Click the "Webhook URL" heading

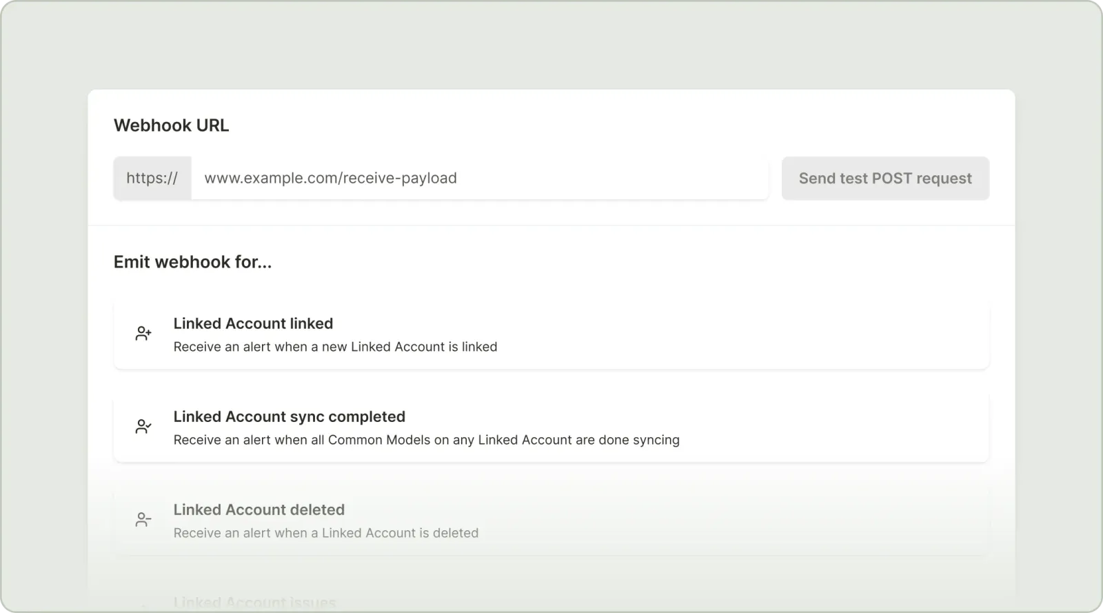[x=171, y=125]
